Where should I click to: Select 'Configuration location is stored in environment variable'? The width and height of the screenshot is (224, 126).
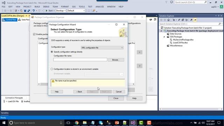(52, 69)
